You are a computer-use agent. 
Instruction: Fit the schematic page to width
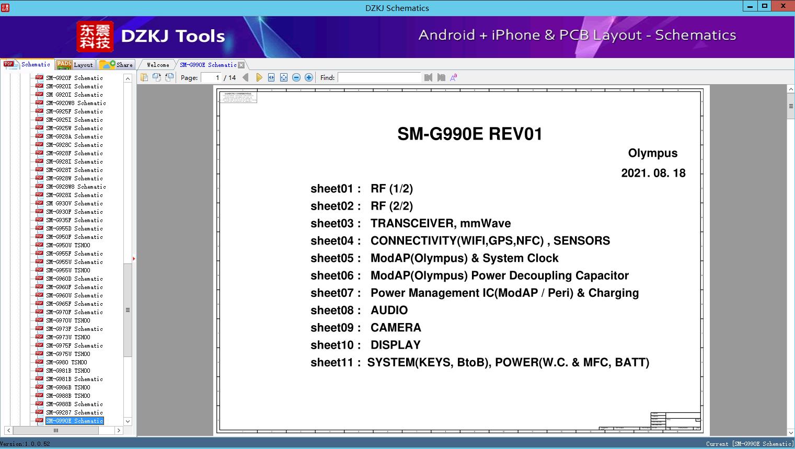click(x=271, y=77)
